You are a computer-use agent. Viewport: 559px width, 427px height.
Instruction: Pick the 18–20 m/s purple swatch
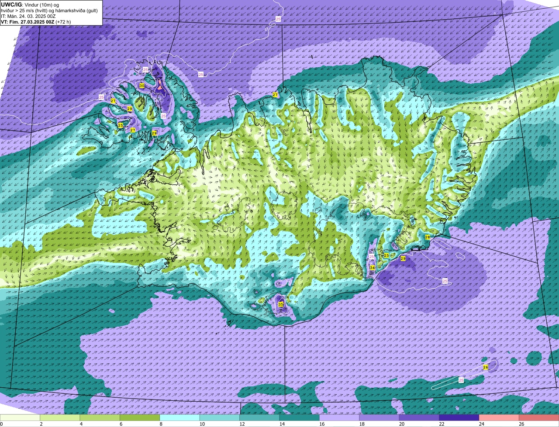pos(380,418)
